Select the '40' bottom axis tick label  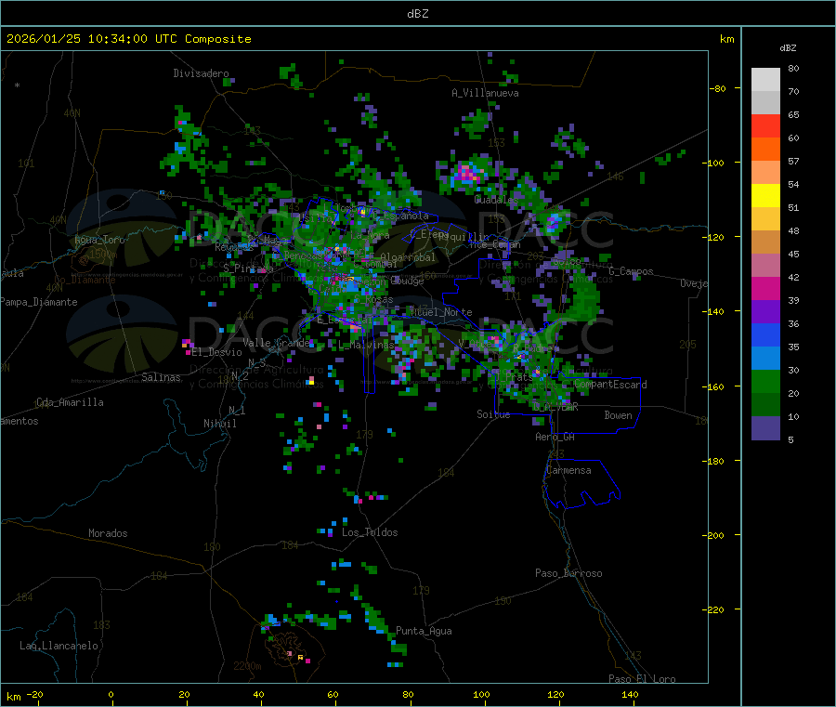258,694
